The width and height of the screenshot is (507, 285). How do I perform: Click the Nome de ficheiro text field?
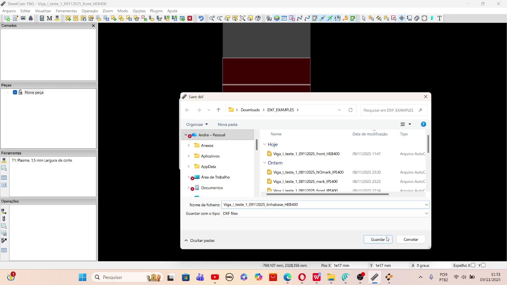point(323,205)
